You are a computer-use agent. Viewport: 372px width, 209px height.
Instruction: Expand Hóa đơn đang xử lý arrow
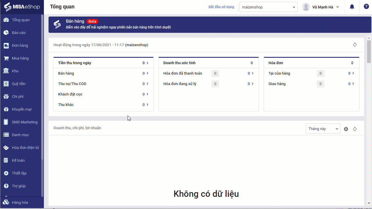click(x=253, y=84)
